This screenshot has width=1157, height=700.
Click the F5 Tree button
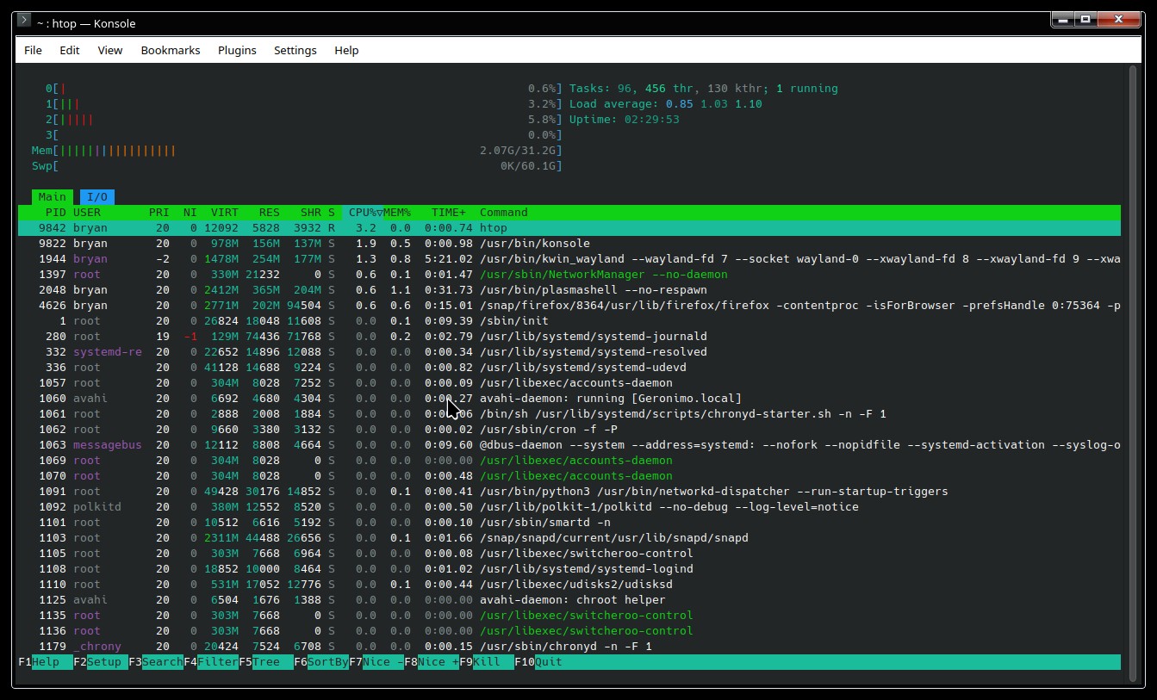click(266, 662)
